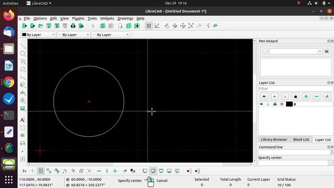Open the Widgets menu
The width and height of the screenshot is (334, 188).
coord(107,18)
